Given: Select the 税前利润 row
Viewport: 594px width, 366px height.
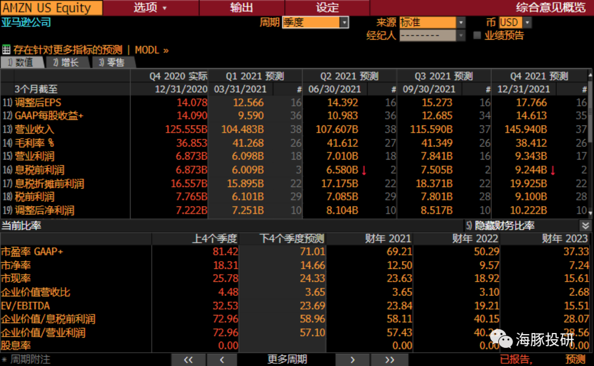Looking at the screenshot, I should tap(294, 197).
